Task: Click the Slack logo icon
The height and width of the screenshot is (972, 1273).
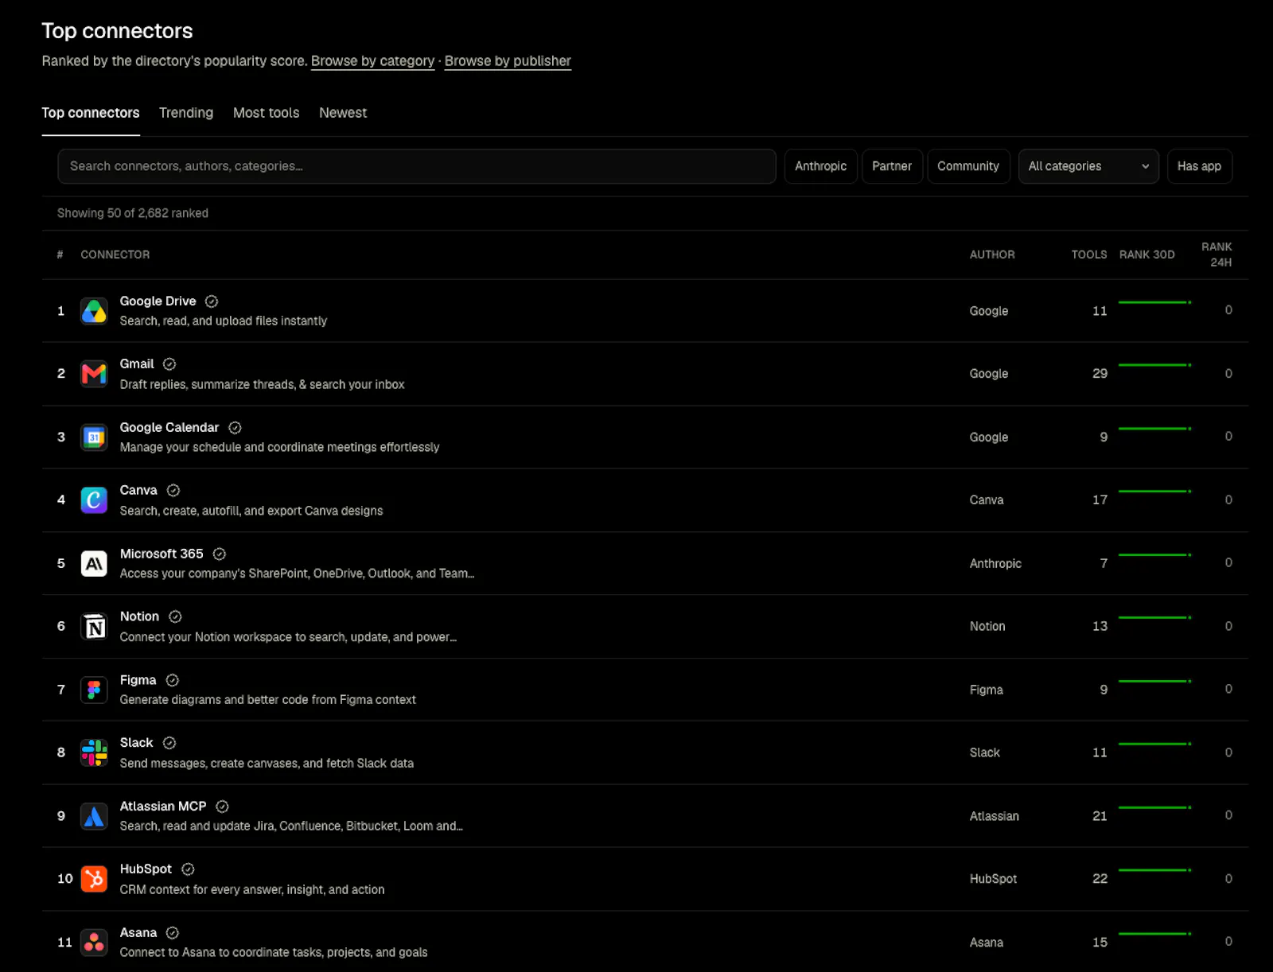Action: coord(94,752)
